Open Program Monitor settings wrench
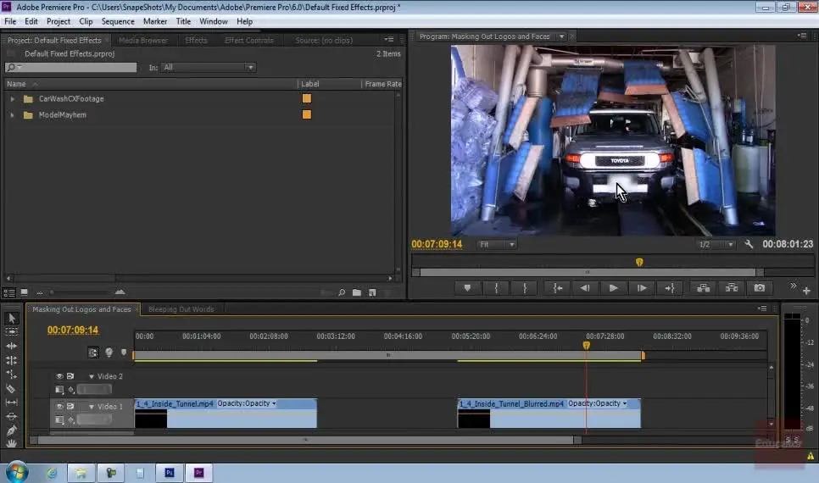The image size is (819, 483). click(x=749, y=244)
